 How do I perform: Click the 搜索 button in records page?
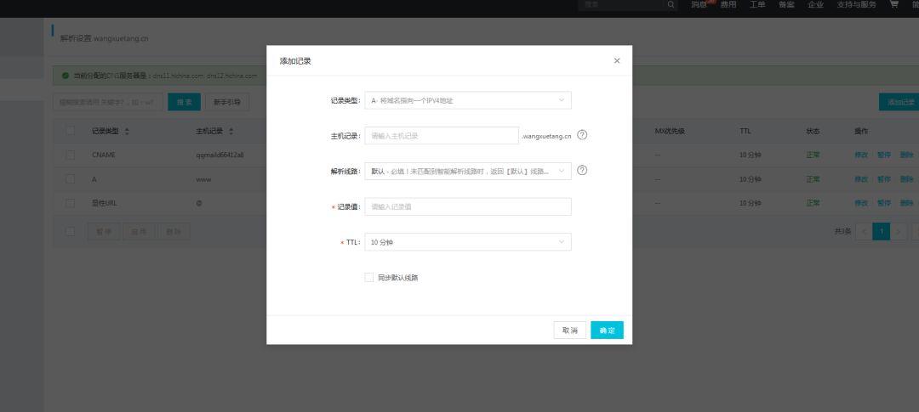[184, 102]
